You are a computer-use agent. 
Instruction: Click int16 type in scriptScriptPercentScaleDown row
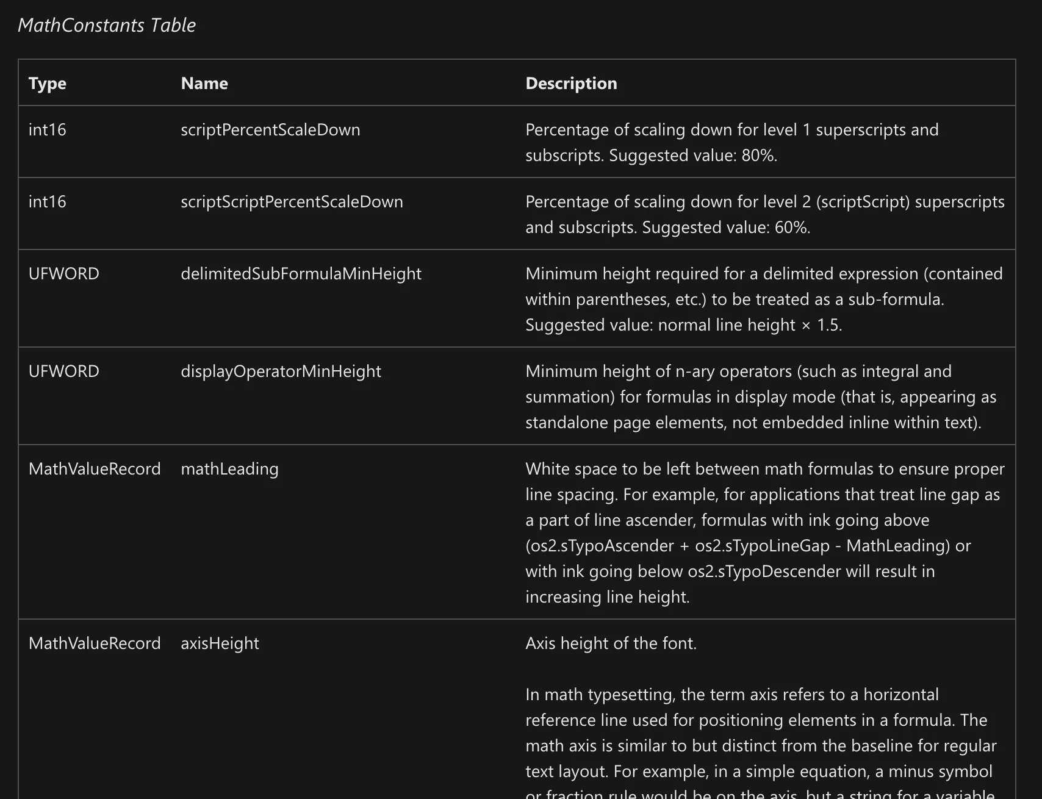click(48, 202)
